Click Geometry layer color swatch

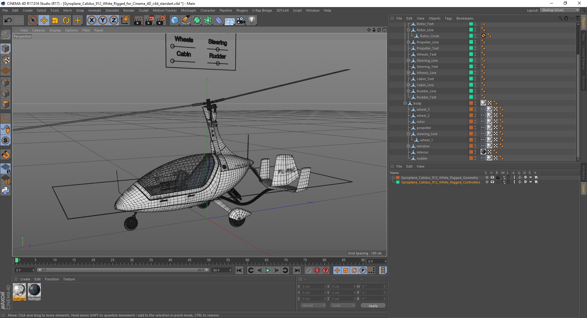pyautogui.click(x=398, y=178)
